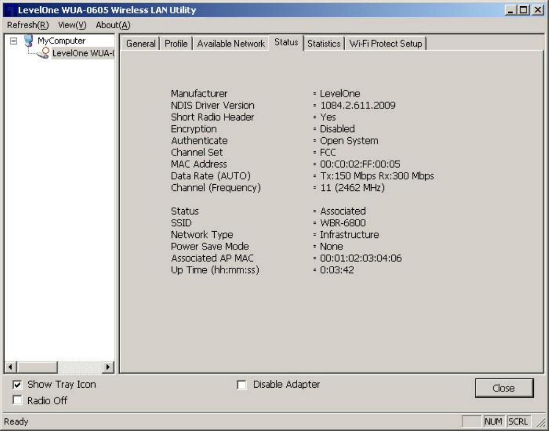This screenshot has height=431, width=549.
Task: Toggle the Show Tray Icon checkbox
Action: [17, 385]
